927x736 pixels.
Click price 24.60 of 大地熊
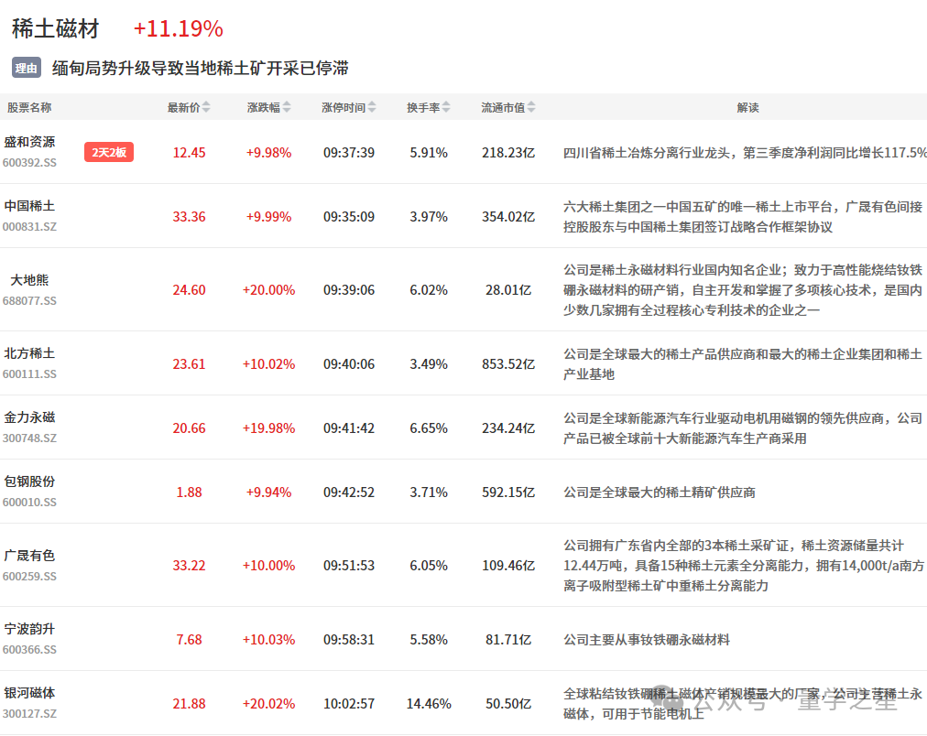point(190,290)
